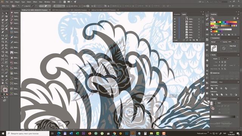Open the Object menu
Viewport: 242px width, 136px height.
point(17,2)
